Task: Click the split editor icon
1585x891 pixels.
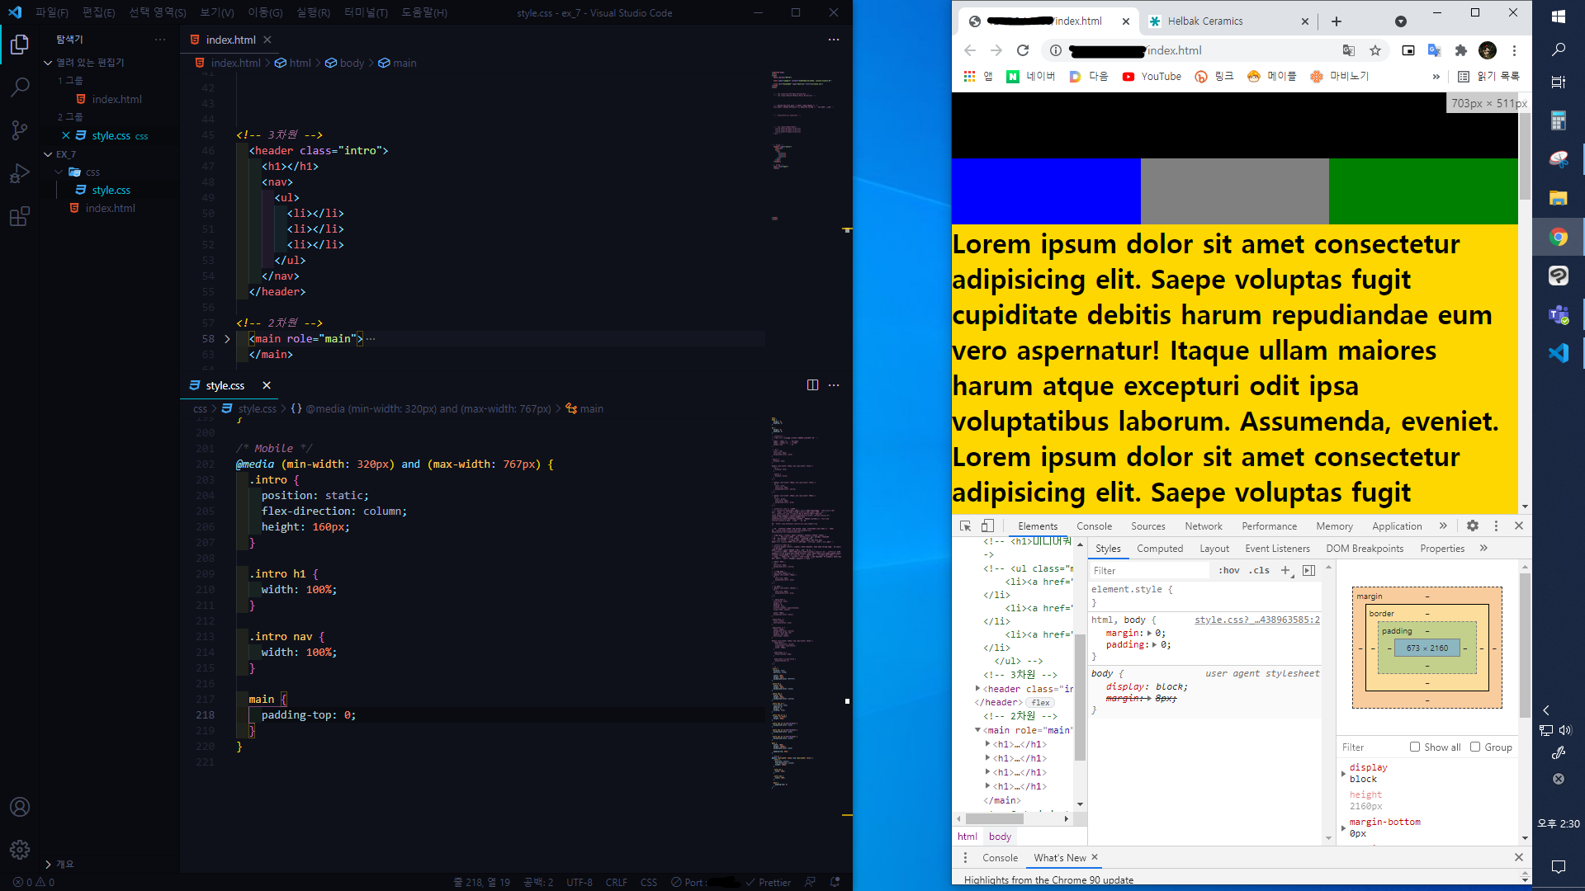Action: tap(812, 385)
